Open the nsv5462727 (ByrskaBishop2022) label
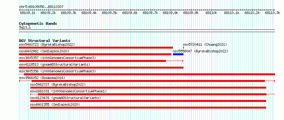This screenshot has height=120, width=284. coord(58,84)
